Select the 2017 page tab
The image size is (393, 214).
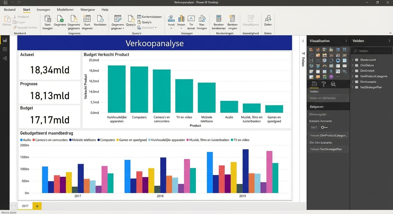click(25, 206)
